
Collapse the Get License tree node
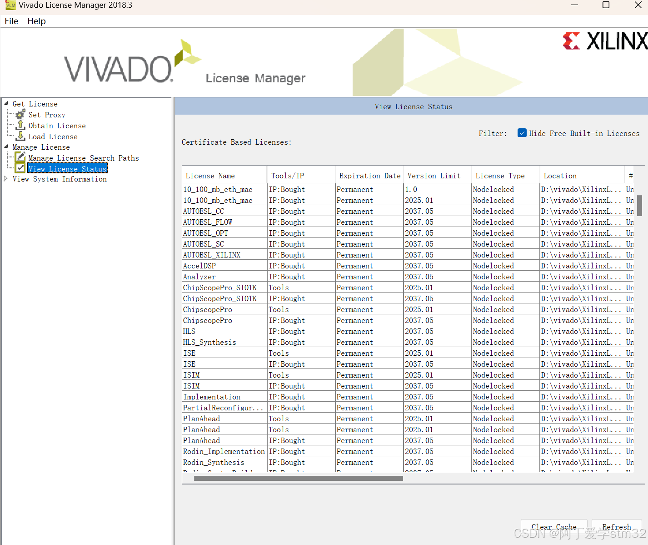click(x=6, y=104)
